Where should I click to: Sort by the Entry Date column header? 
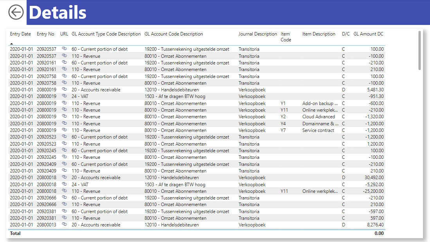pyautogui.click(x=20, y=34)
